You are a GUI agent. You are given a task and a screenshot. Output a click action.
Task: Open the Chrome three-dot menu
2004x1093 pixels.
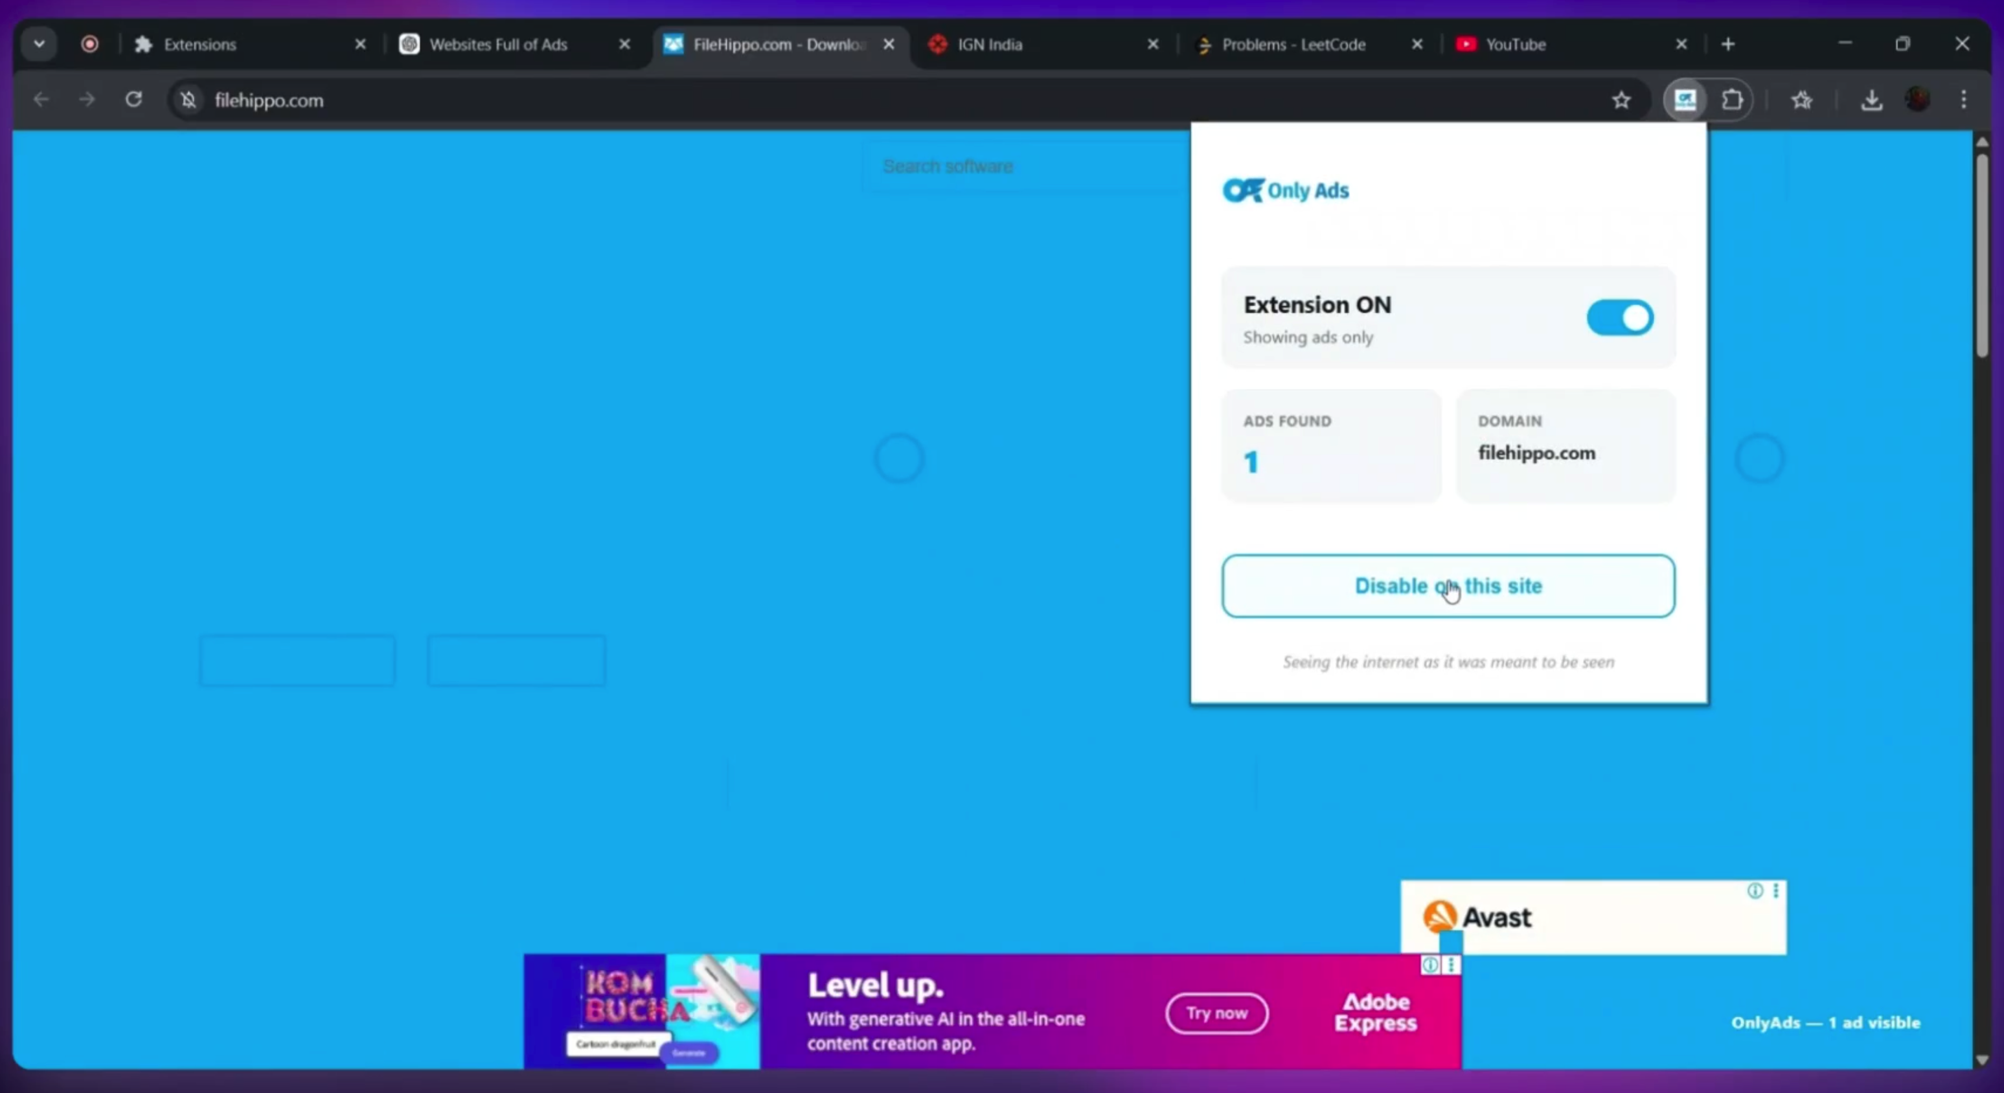click(1964, 100)
